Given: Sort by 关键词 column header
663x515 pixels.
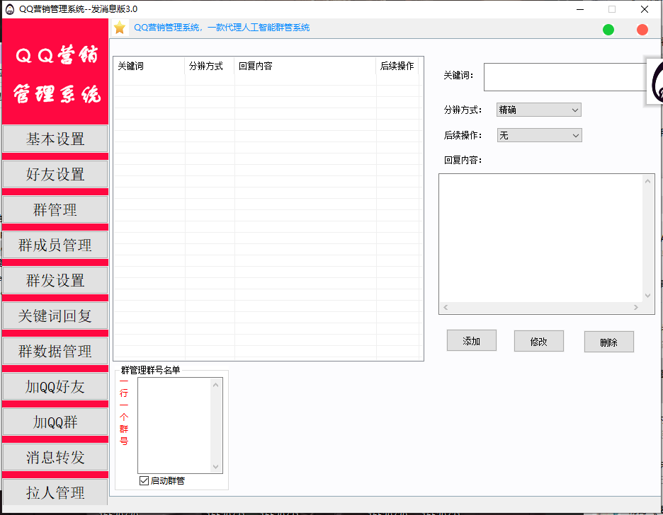Looking at the screenshot, I should 149,66.
